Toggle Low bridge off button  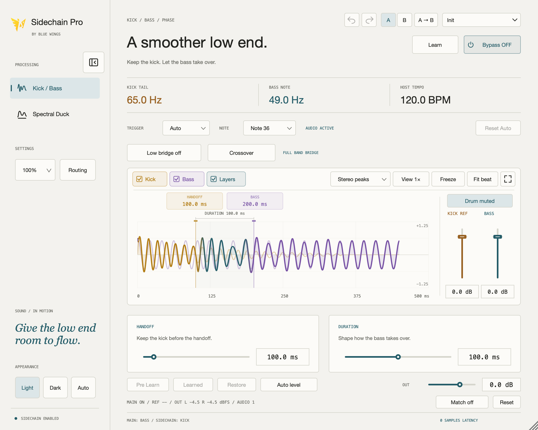[x=164, y=153]
